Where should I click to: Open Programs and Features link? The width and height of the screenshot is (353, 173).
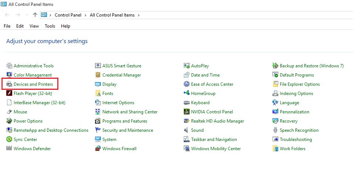tap(125, 121)
